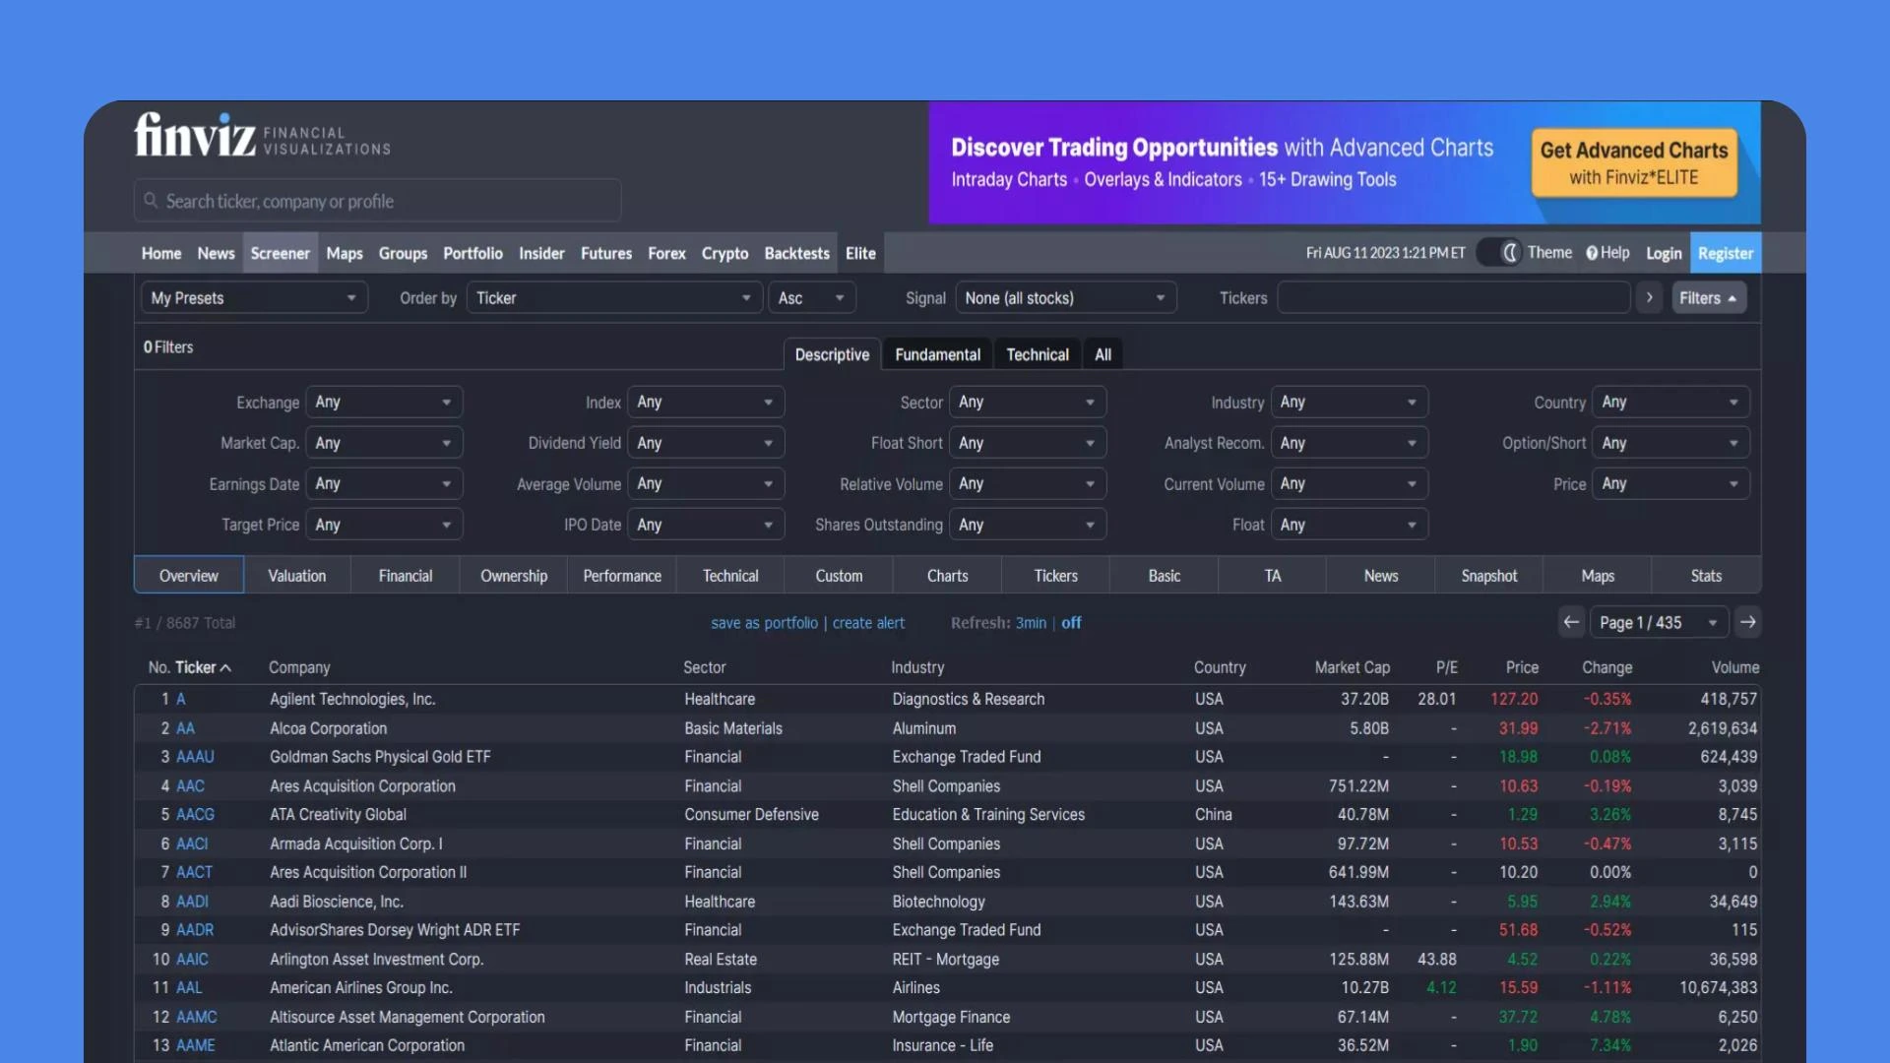Collapse the Filters panel
Viewport: 1890px width, 1063px height.
point(1708,297)
